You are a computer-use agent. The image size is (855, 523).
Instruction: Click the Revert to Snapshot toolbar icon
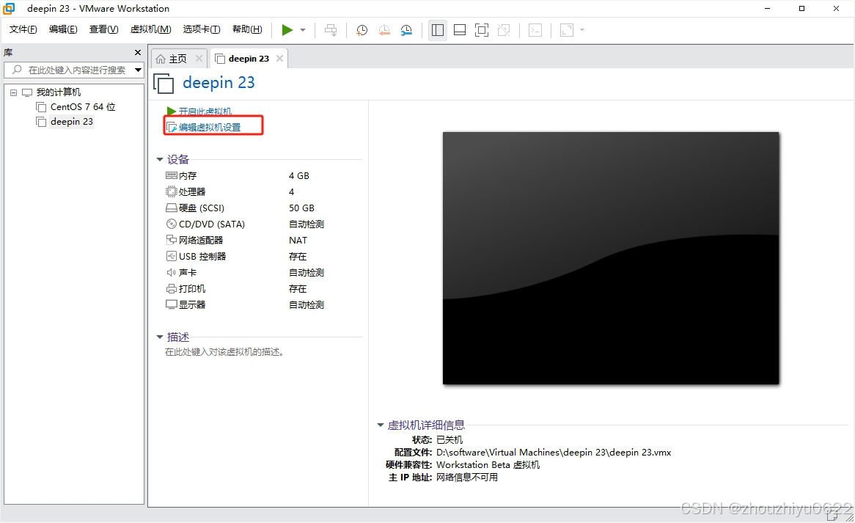point(384,30)
